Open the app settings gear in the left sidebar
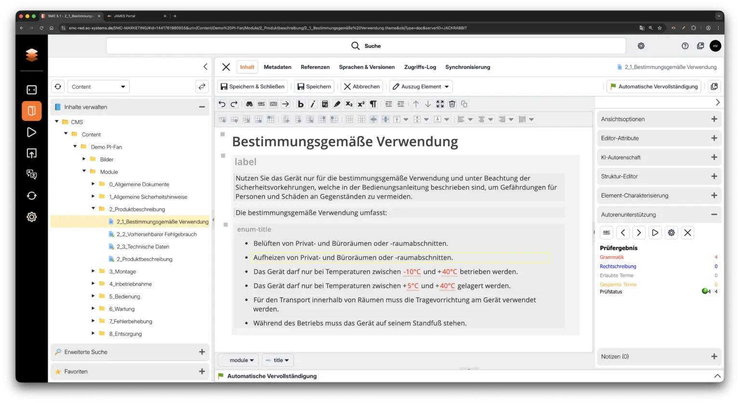740x403 pixels. point(31,217)
